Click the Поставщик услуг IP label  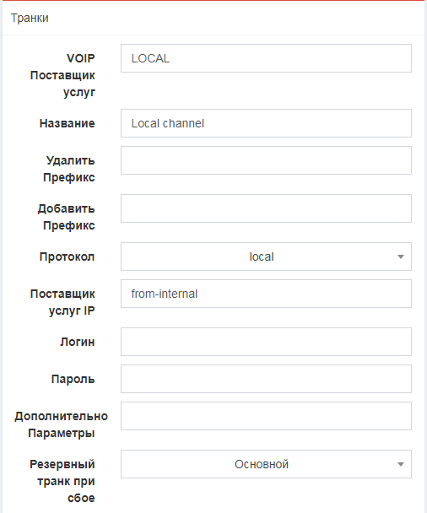tap(62, 302)
